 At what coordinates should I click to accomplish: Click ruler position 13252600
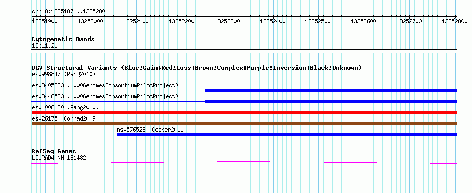(364, 21)
